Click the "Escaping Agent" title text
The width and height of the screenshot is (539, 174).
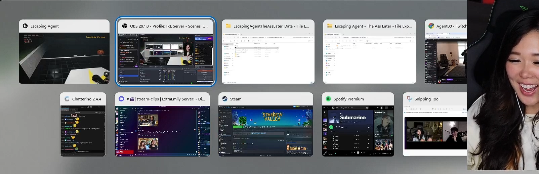point(44,26)
